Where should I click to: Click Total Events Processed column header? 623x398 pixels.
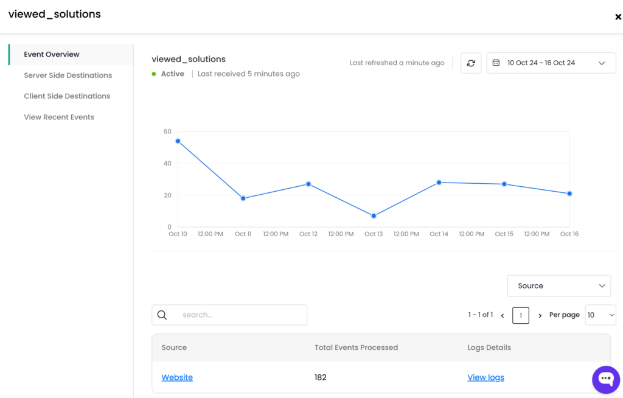356,347
